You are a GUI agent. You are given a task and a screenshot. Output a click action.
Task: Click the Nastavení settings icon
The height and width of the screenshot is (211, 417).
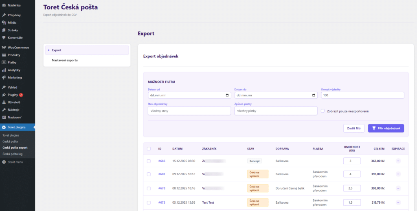click(x=4, y=117)
